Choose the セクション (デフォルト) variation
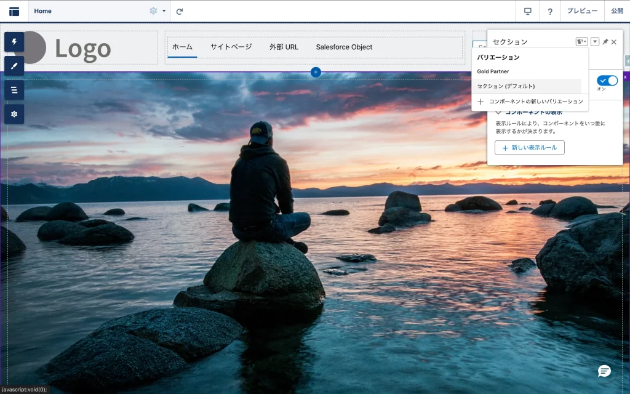The height and width of the screenshot is (394, 630). coord(506,86)
